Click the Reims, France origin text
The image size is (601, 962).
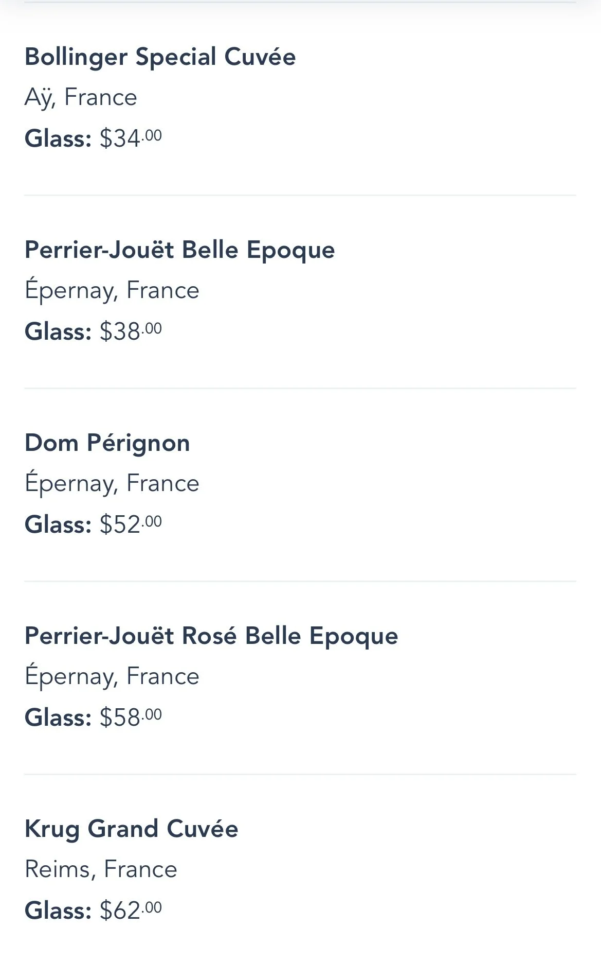(101, 869)
